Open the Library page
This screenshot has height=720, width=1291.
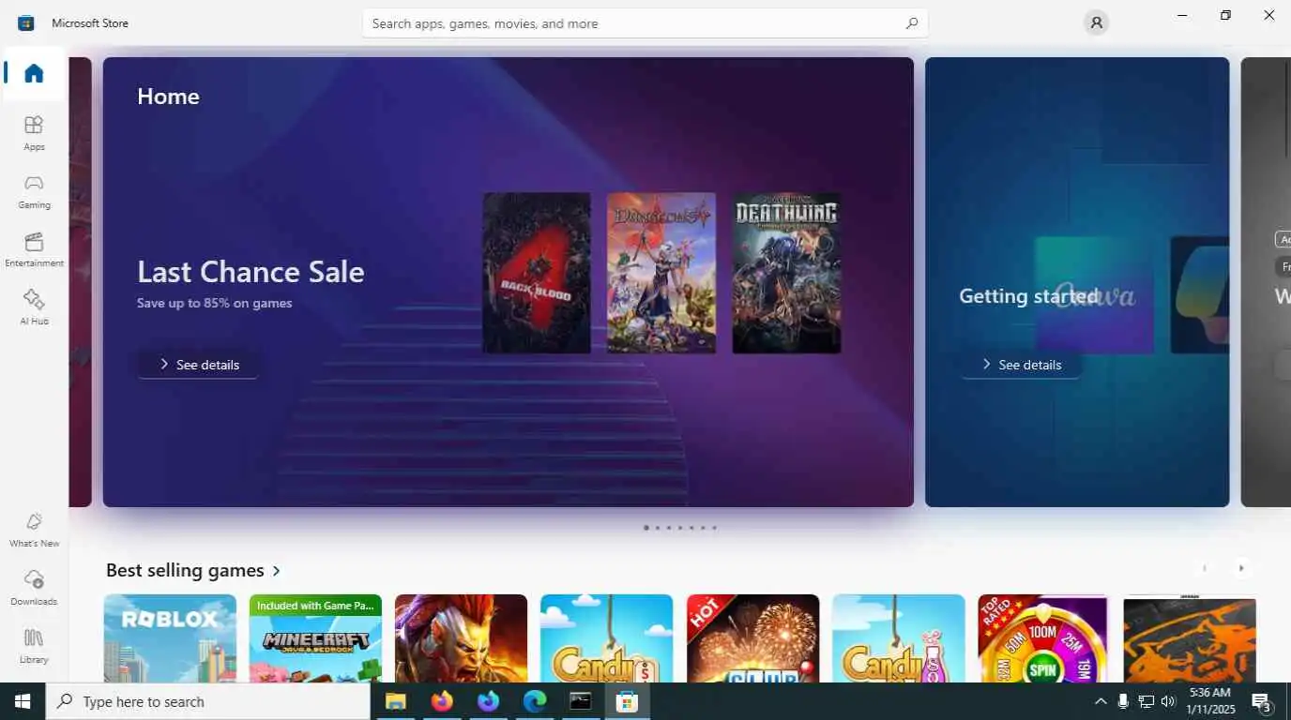click(x=34, y=645)
